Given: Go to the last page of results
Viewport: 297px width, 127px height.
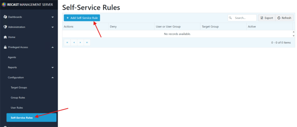Looking at the screenshot, I should pyautogui.click(x=87, y=42).
